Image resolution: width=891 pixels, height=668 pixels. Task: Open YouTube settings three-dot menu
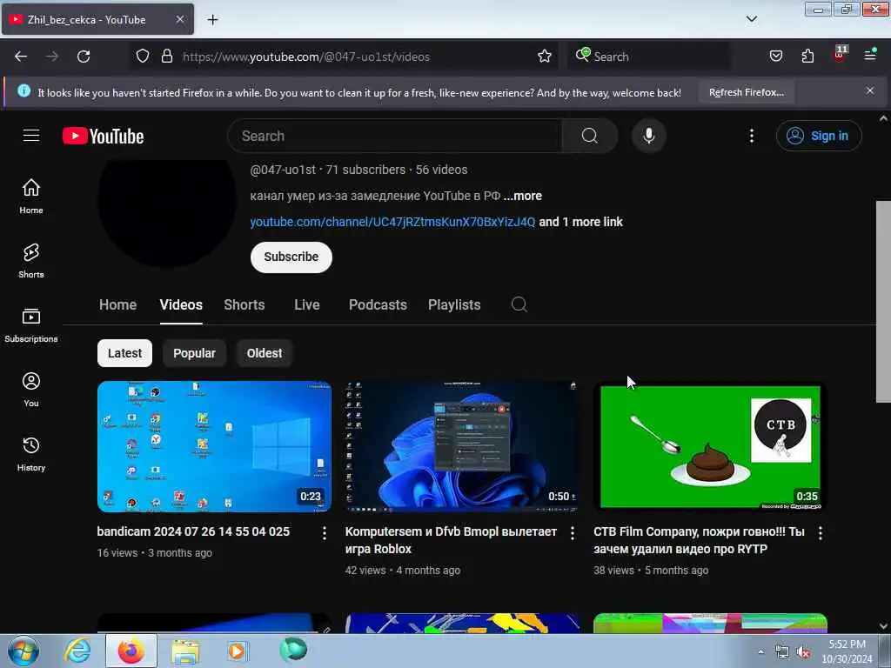pos(751,136)
